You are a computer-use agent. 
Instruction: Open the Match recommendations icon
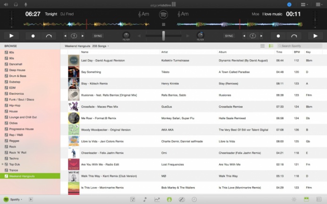pyautogui.click(x=182, y=199)
